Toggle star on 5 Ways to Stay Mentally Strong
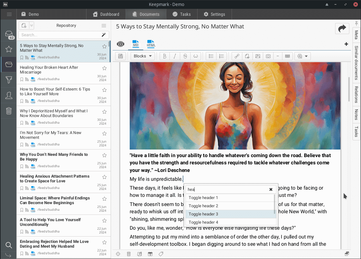The width and height of the screenshot is (361, 259). (104, 46)
